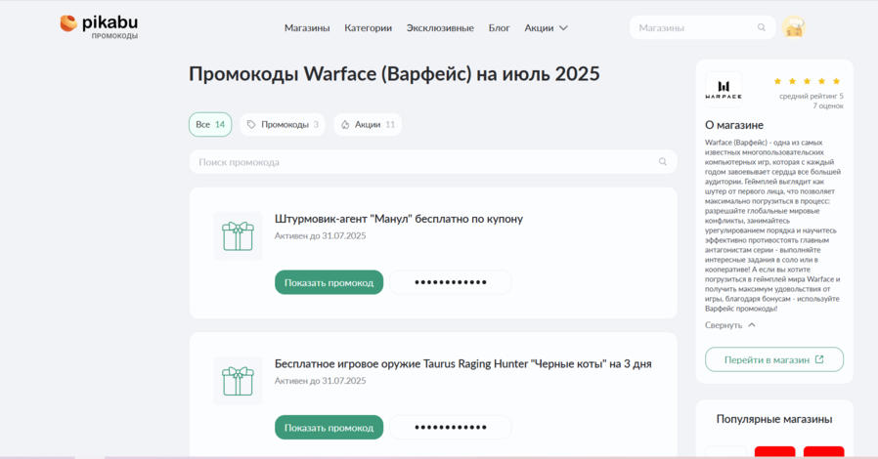Open Категории in the top navigation

pos(368,28)
